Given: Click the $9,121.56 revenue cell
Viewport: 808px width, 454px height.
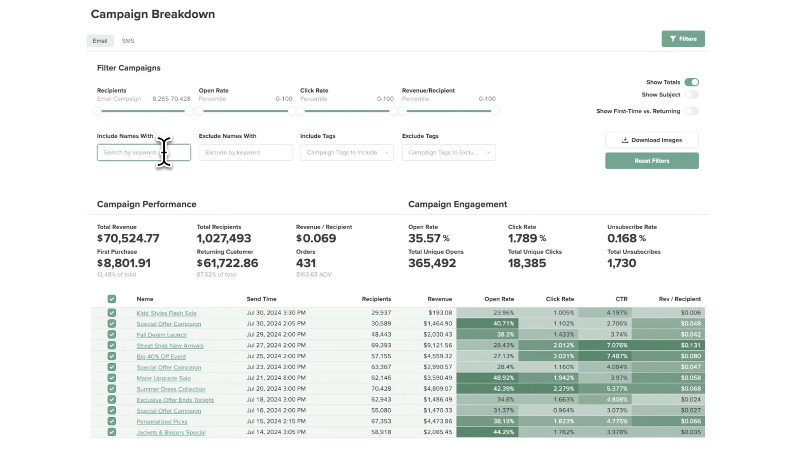Looking at the screenshot, I should (x=438, y=345).
